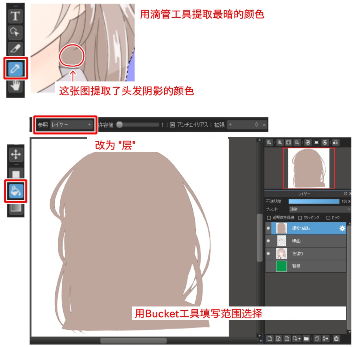This screenshot has height=347, width=354.
Task: Click the layer list scroll-down arrow
Action: [350, 332]
